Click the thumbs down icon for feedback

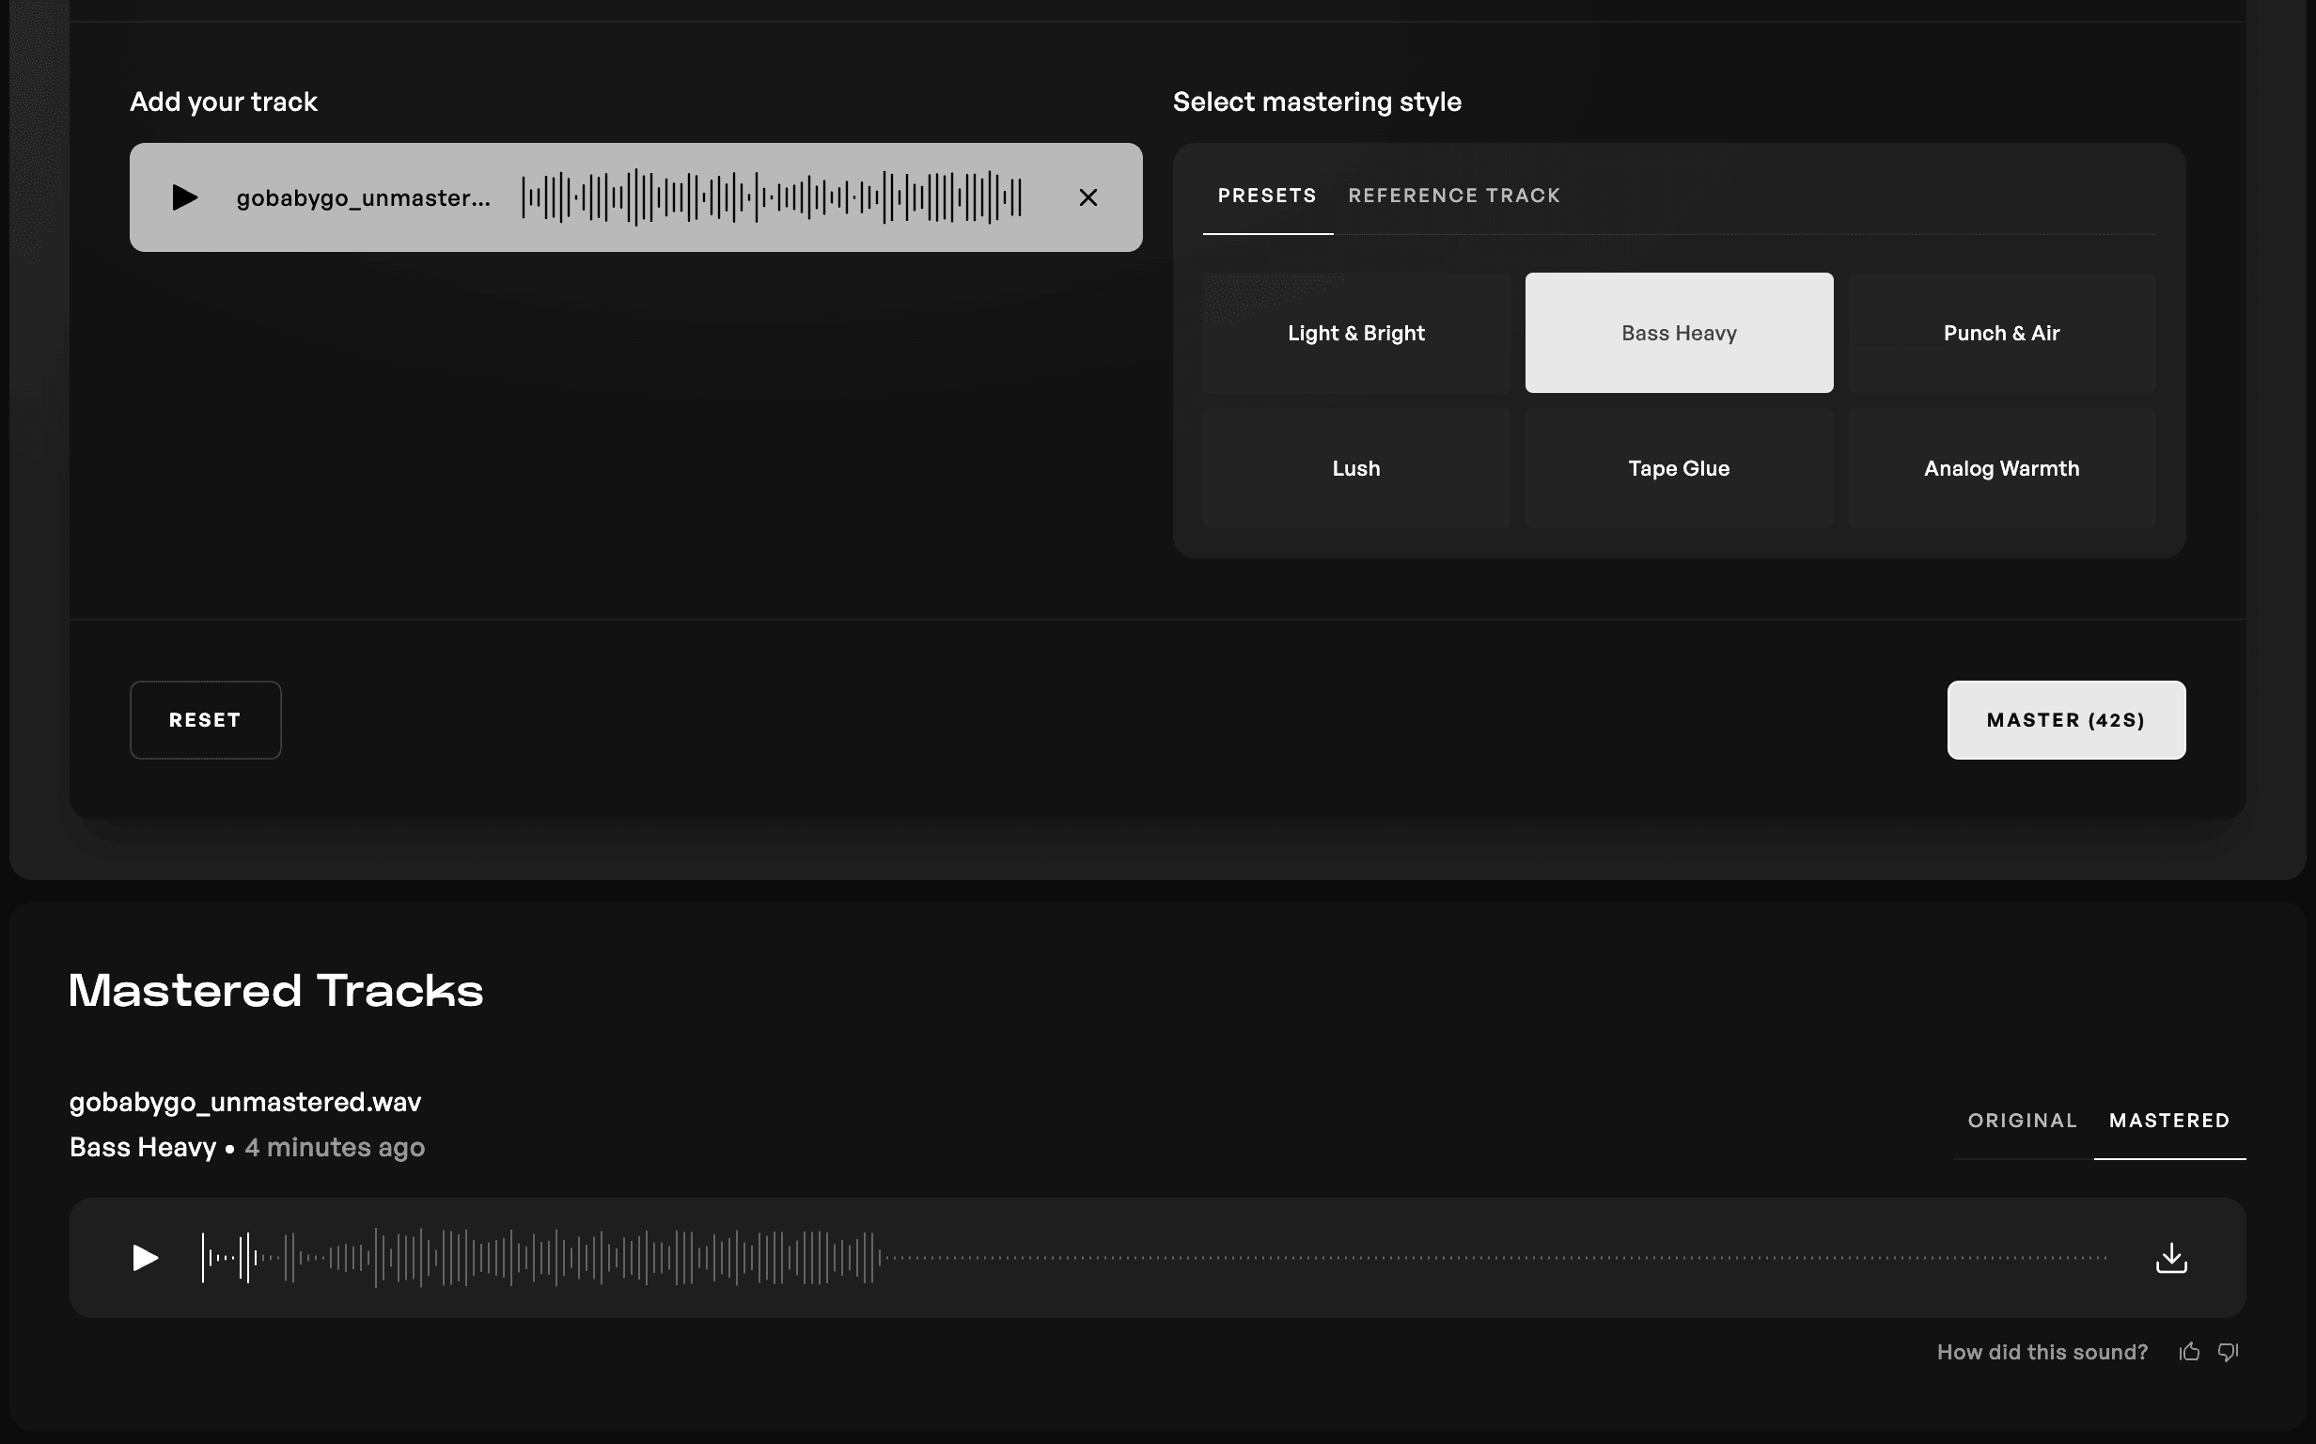tap(2228, 1351)
